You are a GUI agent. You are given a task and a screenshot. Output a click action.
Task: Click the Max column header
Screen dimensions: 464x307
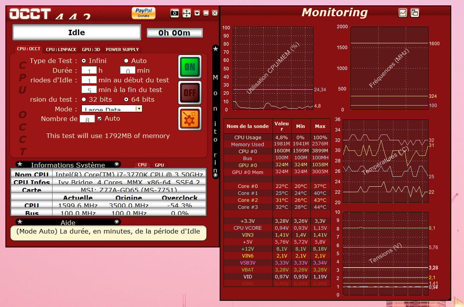(x=320, y=126)
